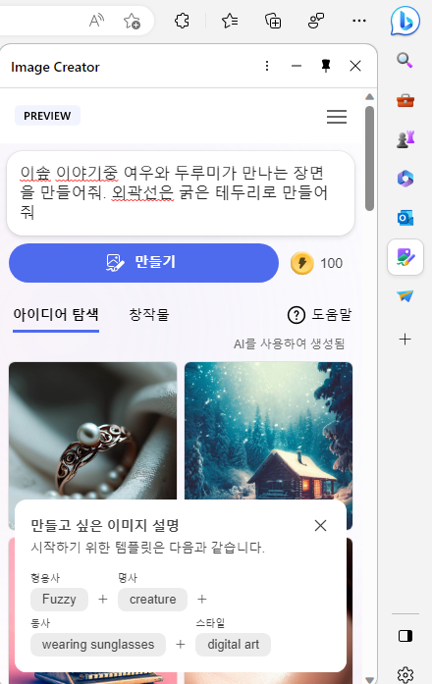Viewport: 432px width, 684px height.
Task: Select the Image Creator sidebar icon
Action: [x=405, y=257]
